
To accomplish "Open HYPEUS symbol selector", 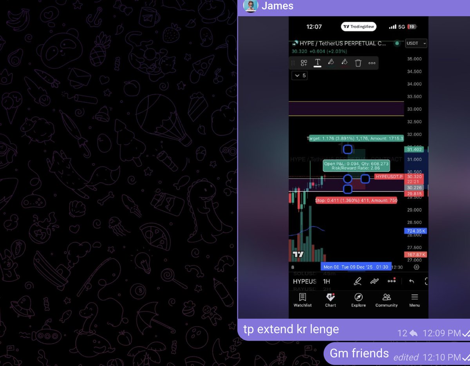I will (304, 281).
